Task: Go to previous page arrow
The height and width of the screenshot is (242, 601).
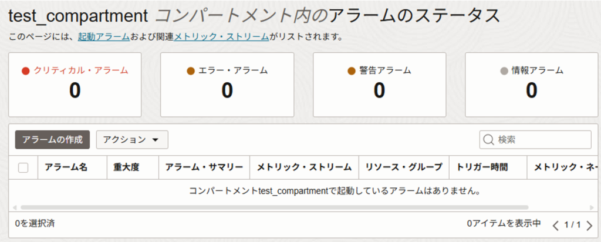Action: point(555,224)
